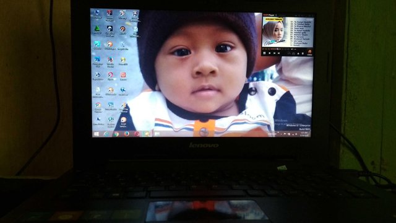Adjust the media player volume slider
Image resolution: width=396 pixels, height=223 pixels.
pyautogui.click(x=295, y=49)
